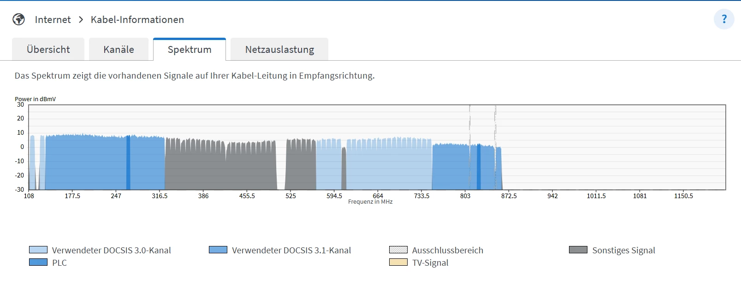Image resolution: width=741 pixels, height=297 pixels.
Task: Click 'Ausschlussbereich' legend label
Action: point(448,250)
